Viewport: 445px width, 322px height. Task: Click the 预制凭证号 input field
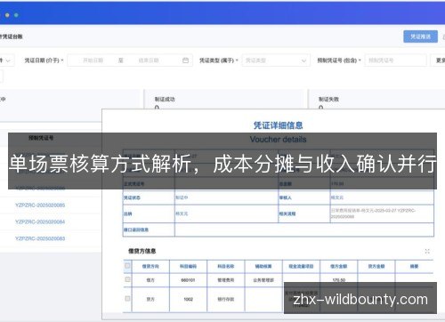click(395, 60)
